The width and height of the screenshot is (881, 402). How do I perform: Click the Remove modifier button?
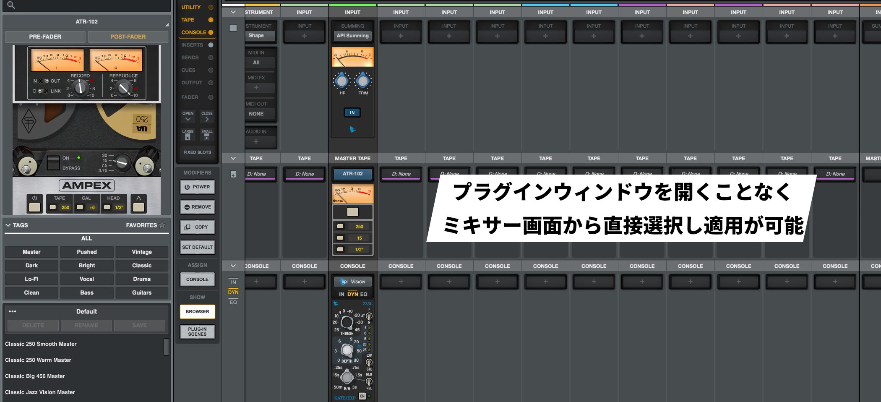(x=197, y=207)
